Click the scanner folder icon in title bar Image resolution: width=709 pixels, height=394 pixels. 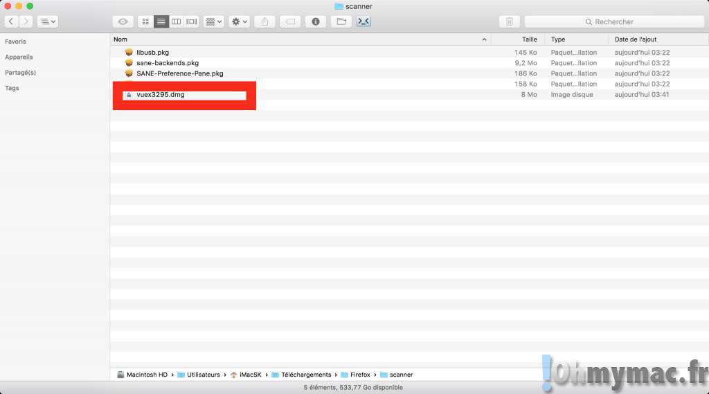click(x=339, y=6)
